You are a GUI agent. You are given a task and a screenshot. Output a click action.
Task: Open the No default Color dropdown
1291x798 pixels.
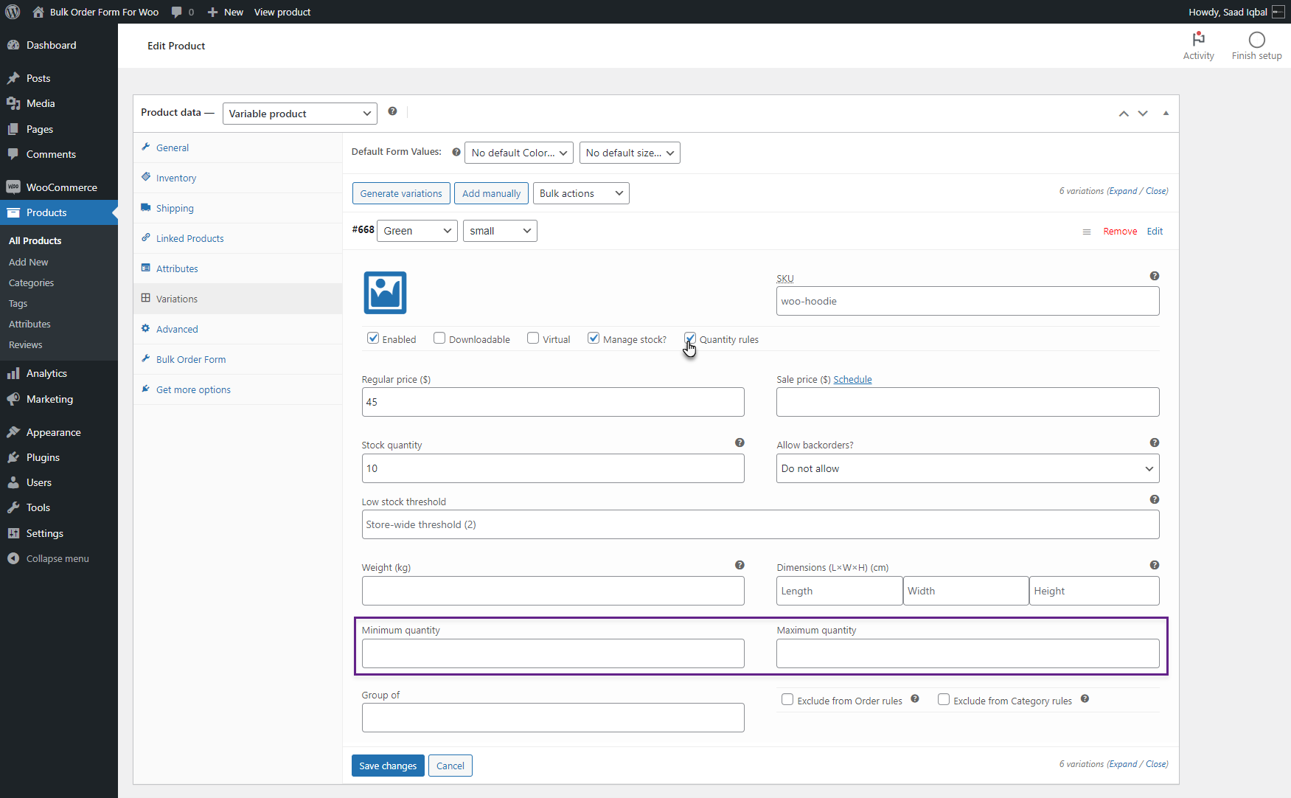(x=520, y=153)
